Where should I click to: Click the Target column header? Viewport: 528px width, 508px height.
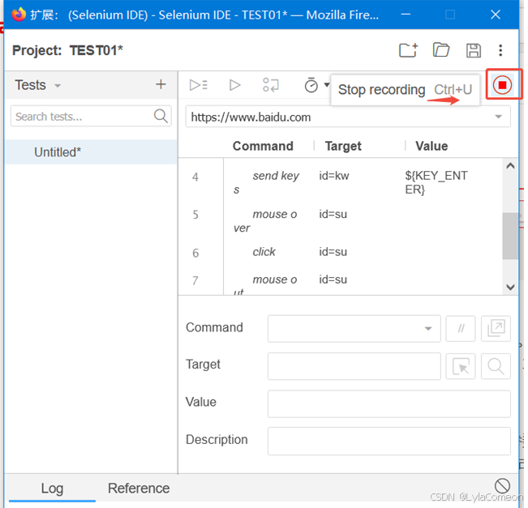point(343,146)
